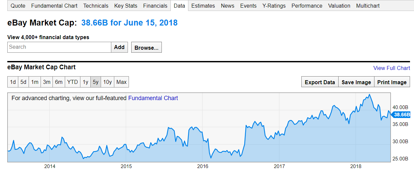This screenshot has width=414, height=176.
Task: Open the Events tab
Action: (248, 6)
